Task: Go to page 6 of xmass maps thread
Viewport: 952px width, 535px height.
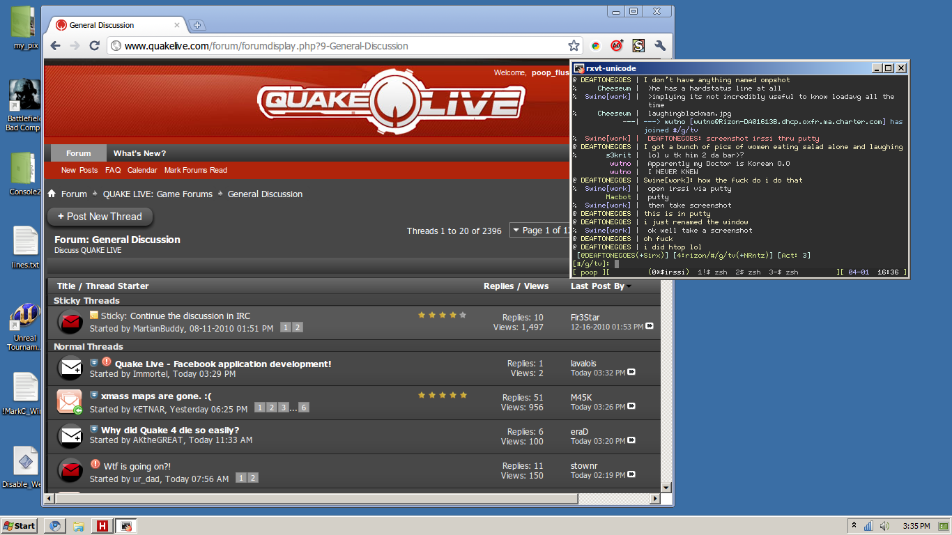Action: pos(304,408)
